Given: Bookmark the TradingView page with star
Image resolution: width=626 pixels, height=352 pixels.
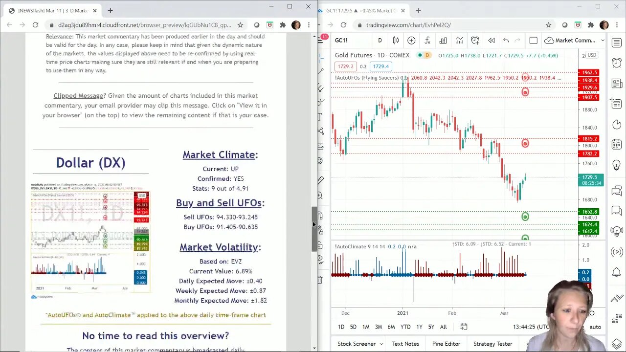Looking at the screenshot, I should click(x=548, y=25).
